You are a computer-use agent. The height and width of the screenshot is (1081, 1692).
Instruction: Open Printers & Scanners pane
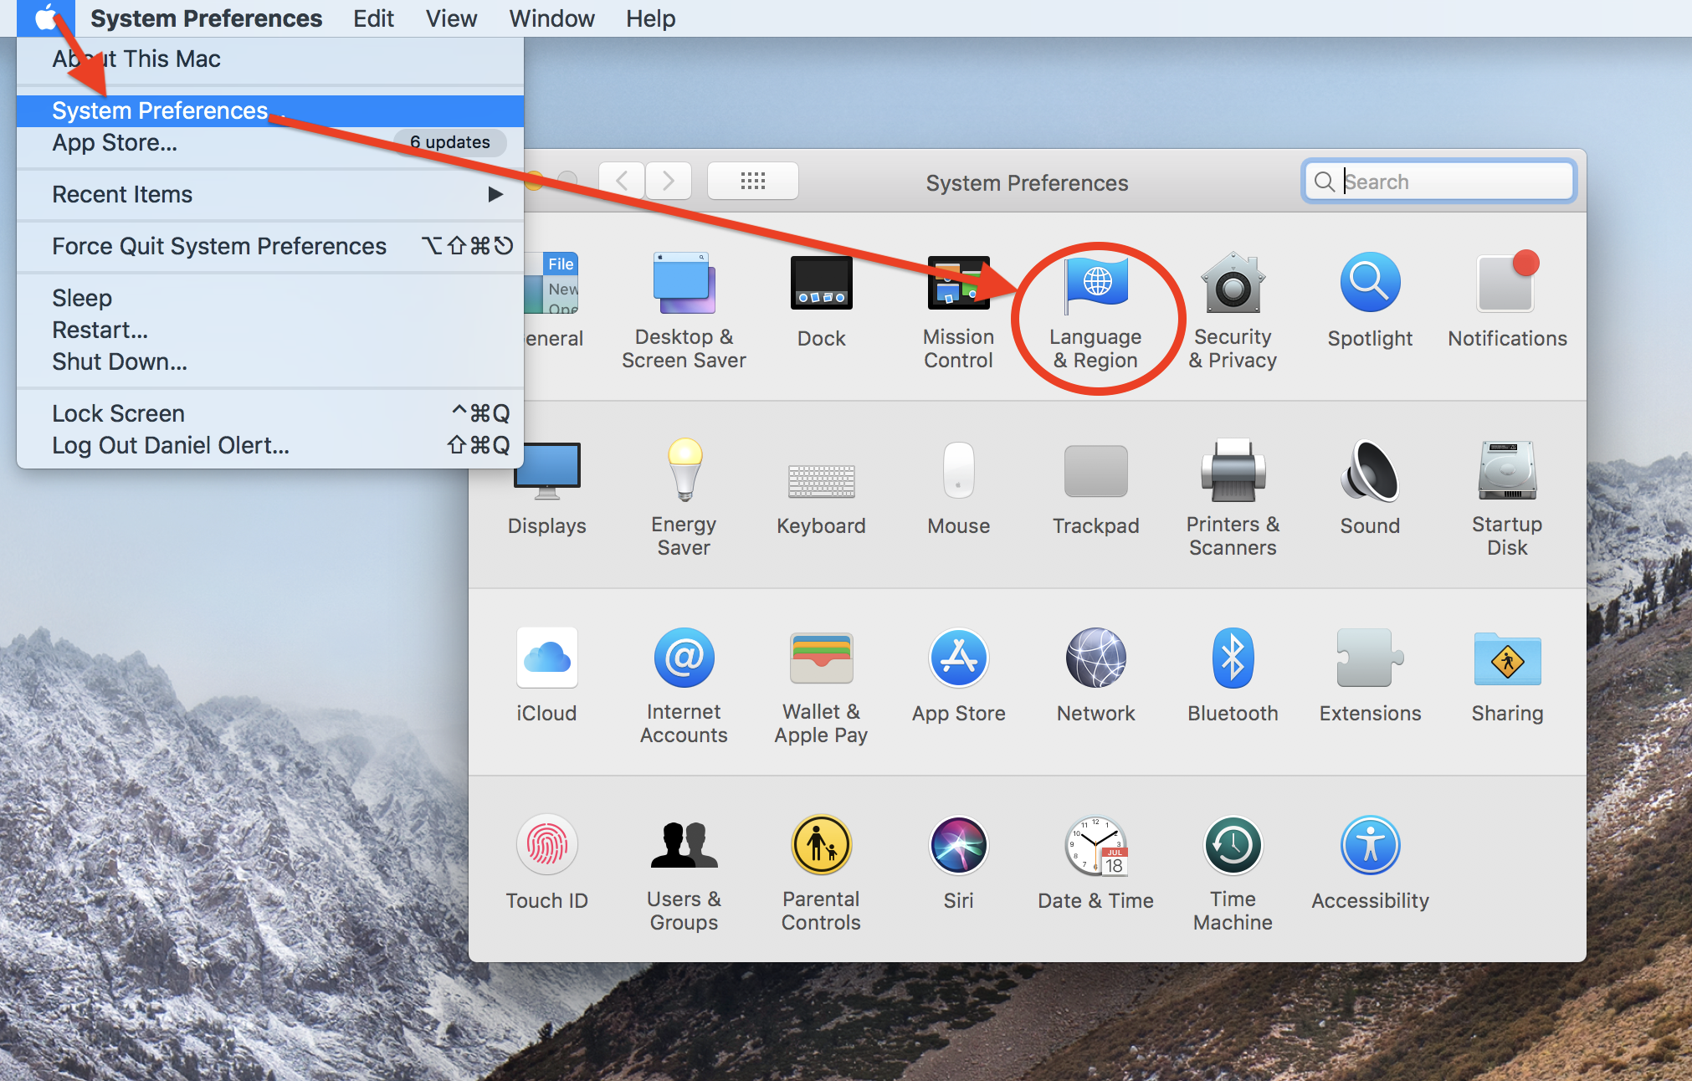click(x=1233, y=472)
